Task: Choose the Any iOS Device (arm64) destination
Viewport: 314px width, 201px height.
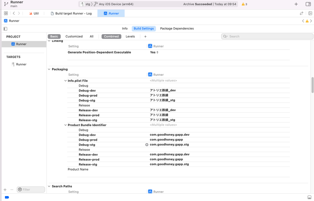Action: click(x=116, y=4)
